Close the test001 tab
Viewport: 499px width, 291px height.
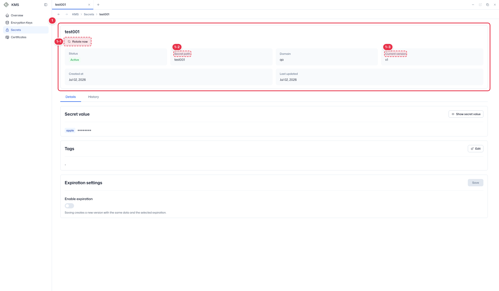(x=89, y=5)
